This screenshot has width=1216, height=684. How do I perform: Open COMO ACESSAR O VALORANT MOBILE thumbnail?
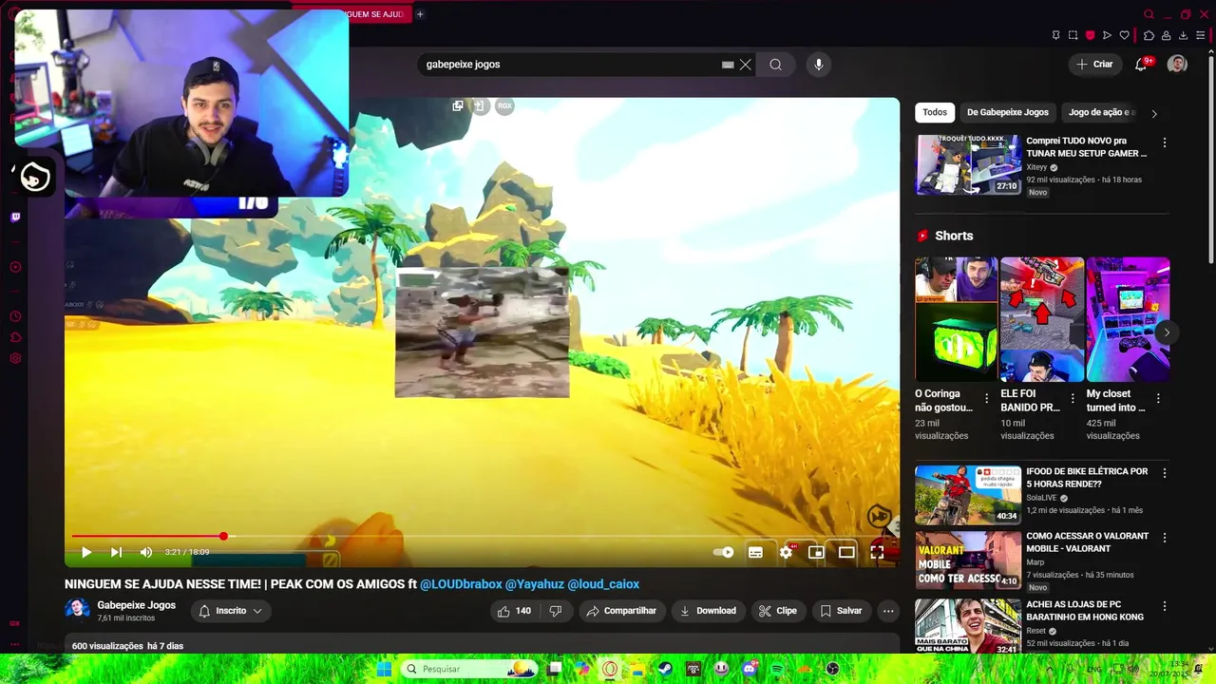(967, 560)
